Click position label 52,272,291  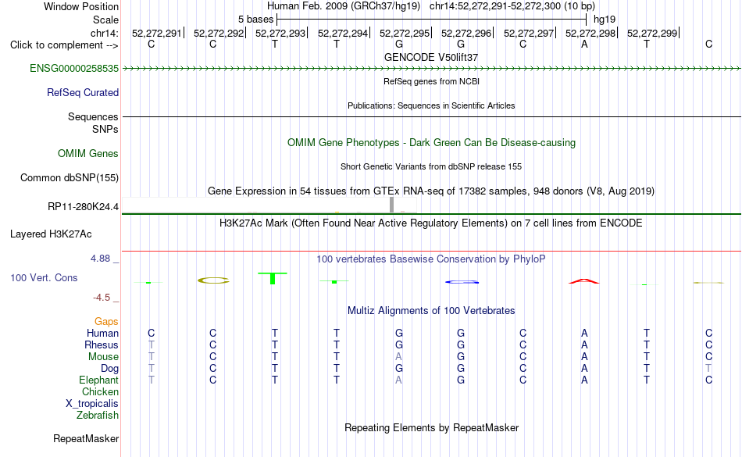[x=157, y=33]
